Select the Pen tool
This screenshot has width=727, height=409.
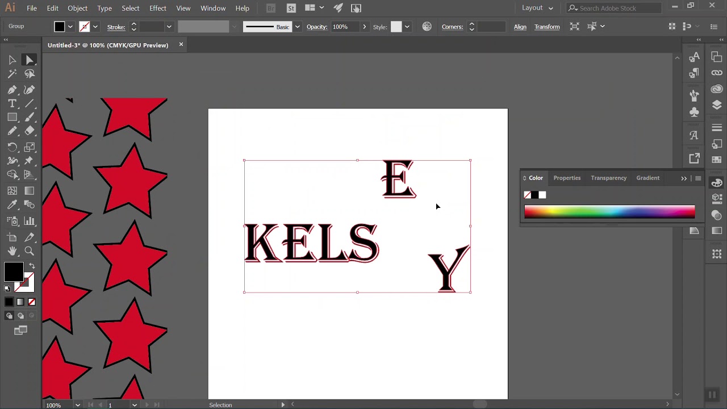point(12,90)
